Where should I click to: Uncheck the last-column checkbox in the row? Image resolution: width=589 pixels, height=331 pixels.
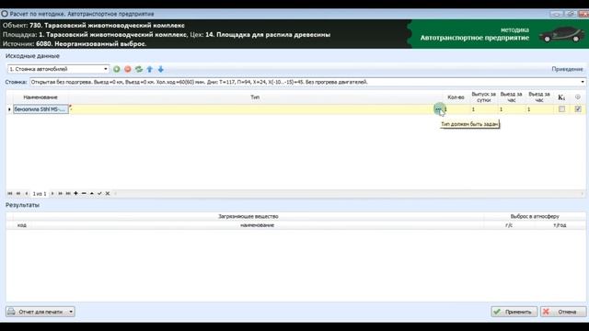pos(578,108)
